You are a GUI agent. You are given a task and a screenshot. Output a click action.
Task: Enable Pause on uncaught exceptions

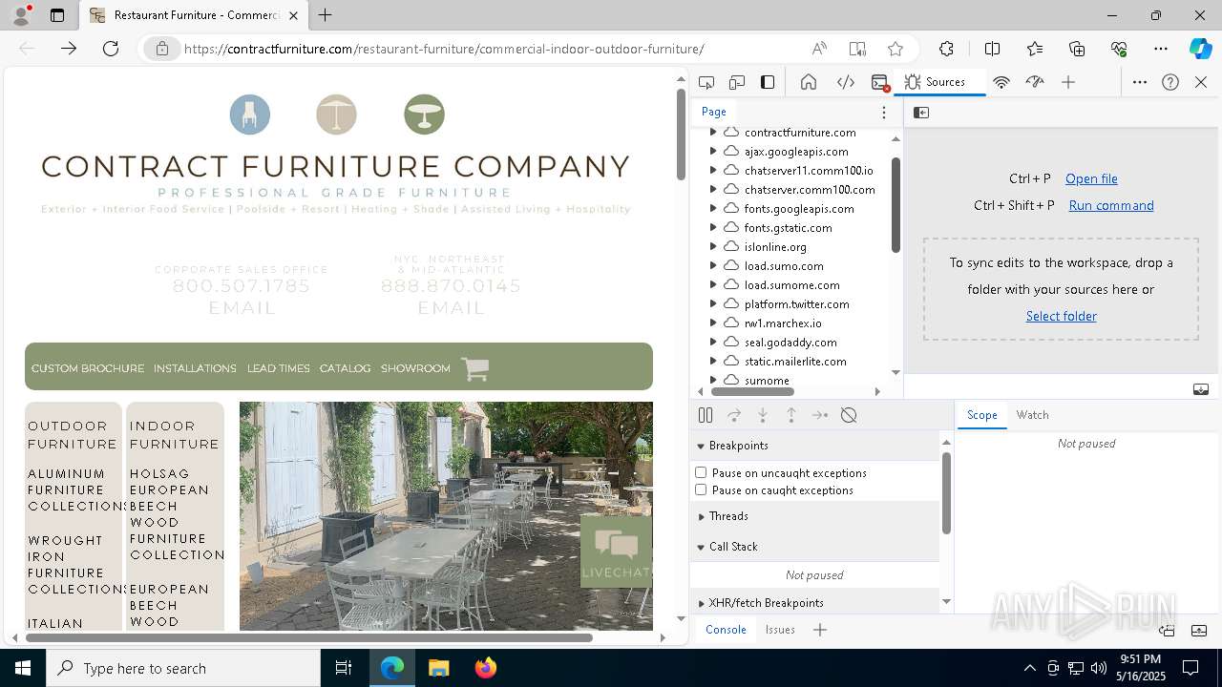pos(701,472)
